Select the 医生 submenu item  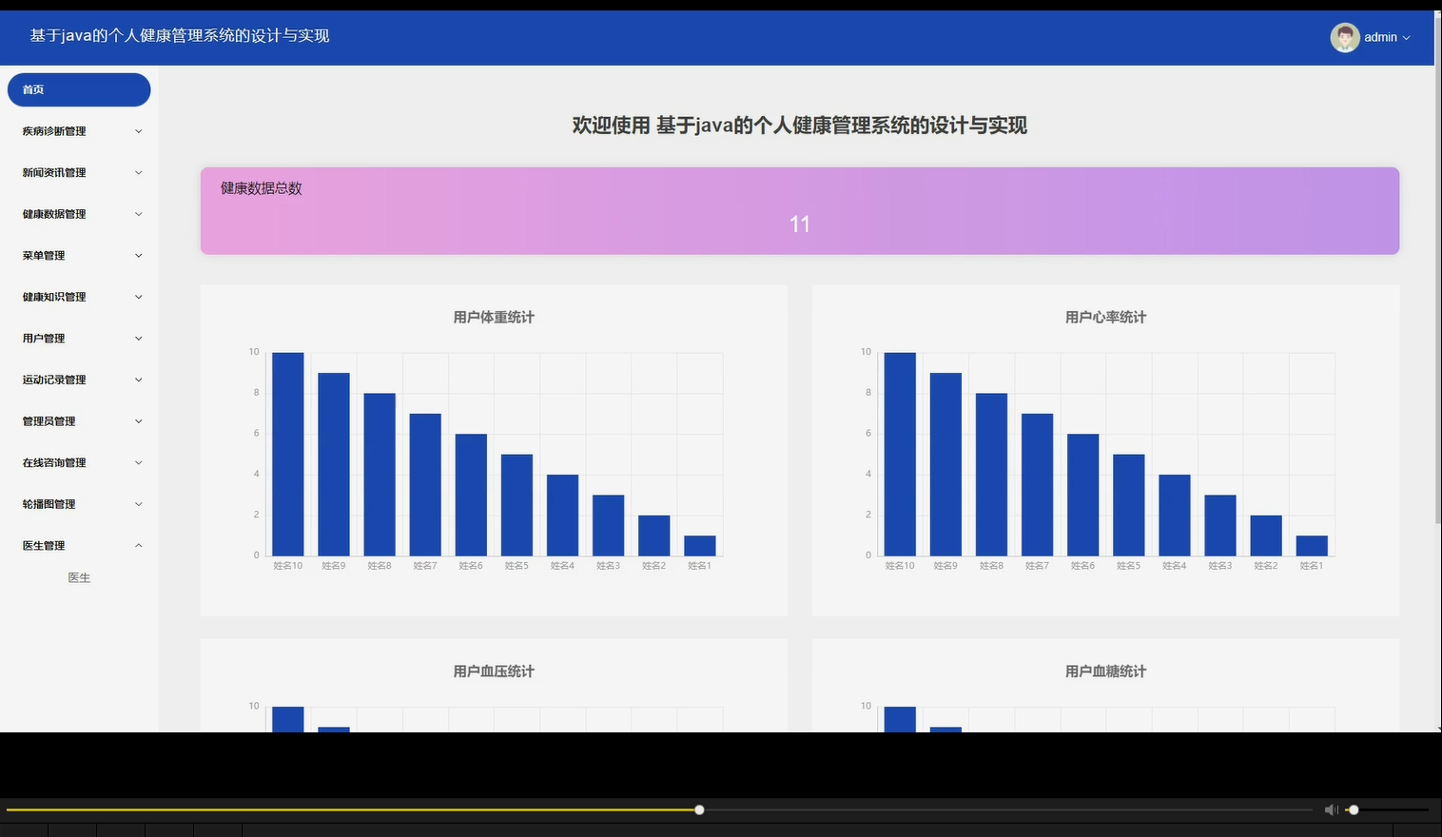point(79,577)
